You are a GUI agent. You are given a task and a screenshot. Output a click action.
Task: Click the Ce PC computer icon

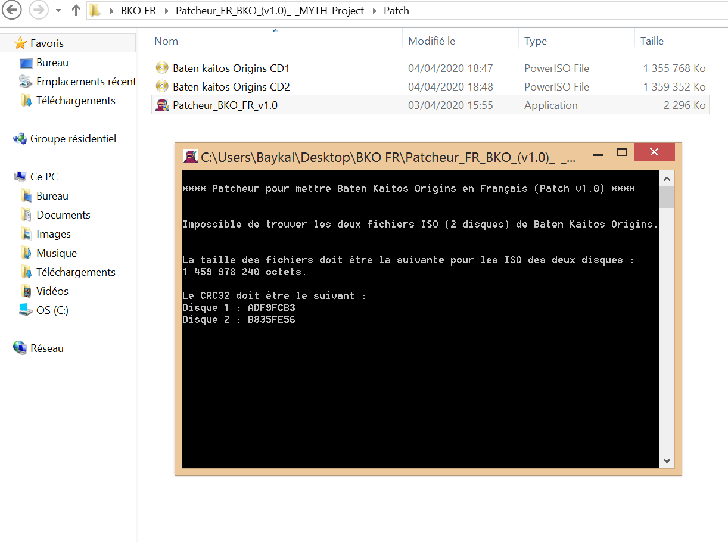(x=20, y=177)
